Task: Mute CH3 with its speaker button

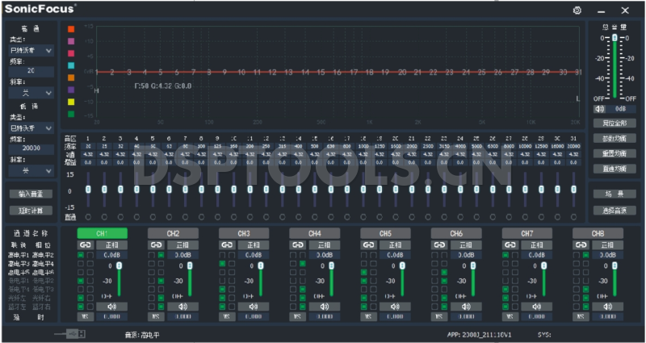Action: (x=254, y=307)
